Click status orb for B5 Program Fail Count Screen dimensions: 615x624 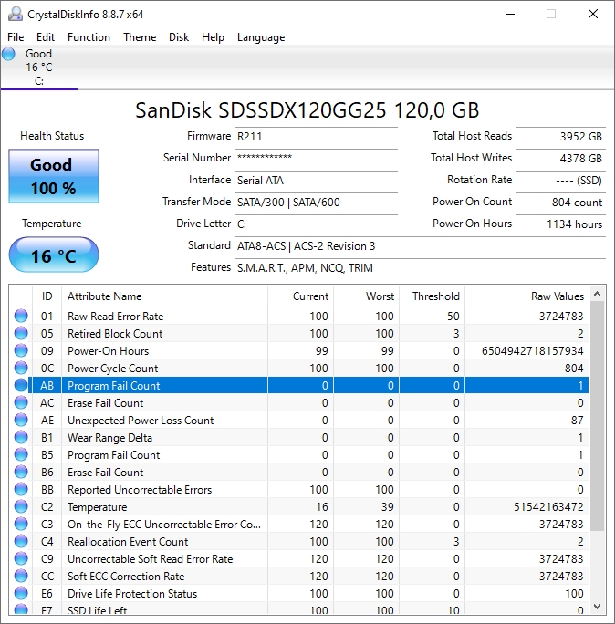[21, 454]
